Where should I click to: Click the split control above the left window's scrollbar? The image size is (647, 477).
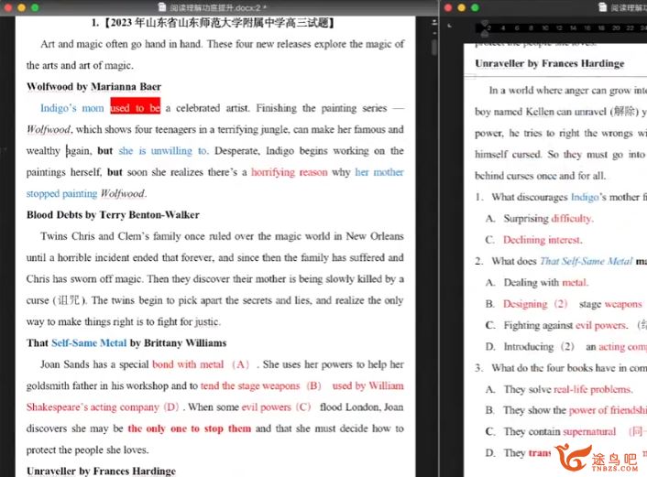[434, 22]
